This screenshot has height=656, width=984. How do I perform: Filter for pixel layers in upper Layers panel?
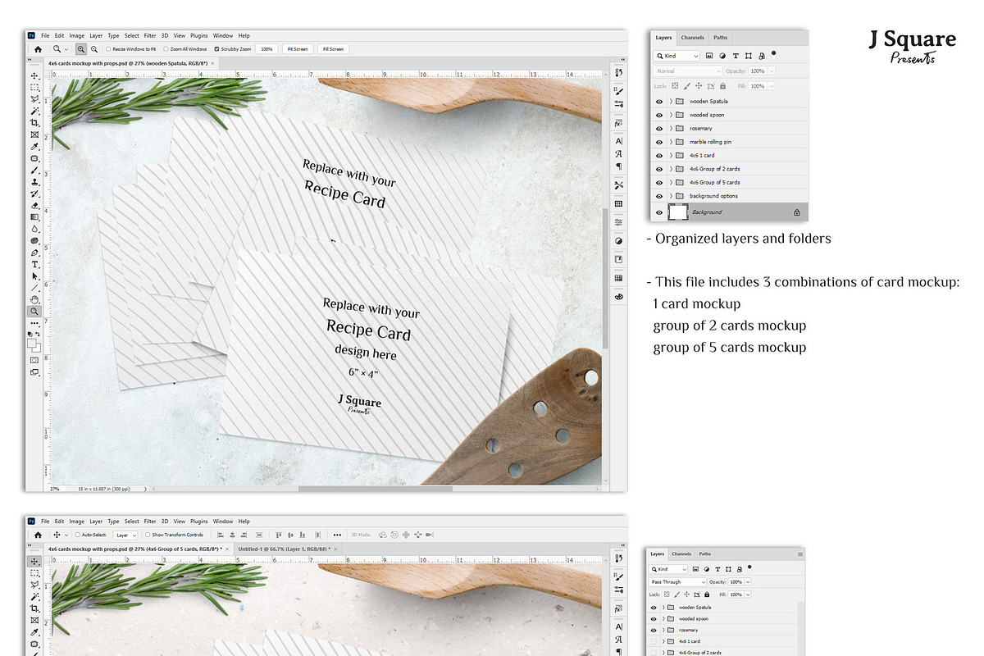(709, 56)
